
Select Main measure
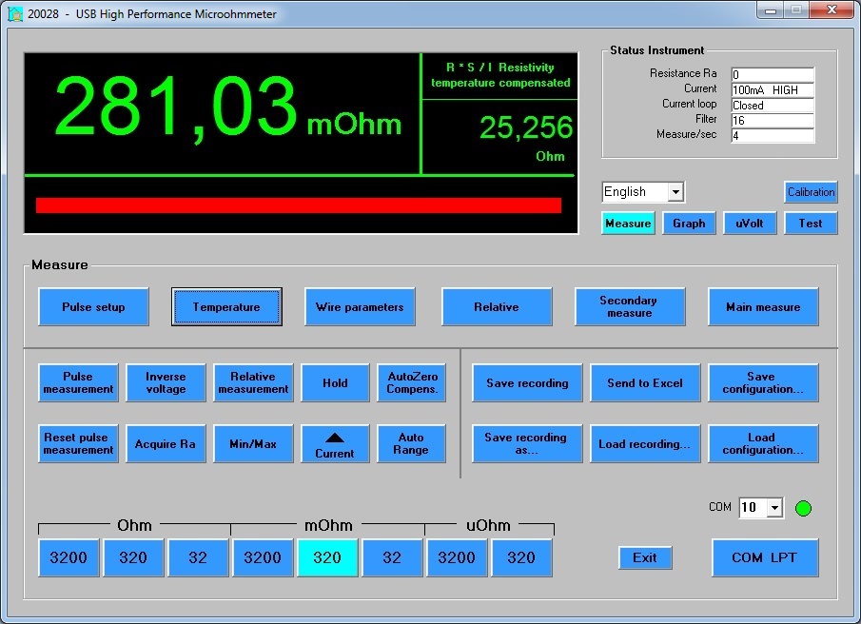click(x=763, y=307)
